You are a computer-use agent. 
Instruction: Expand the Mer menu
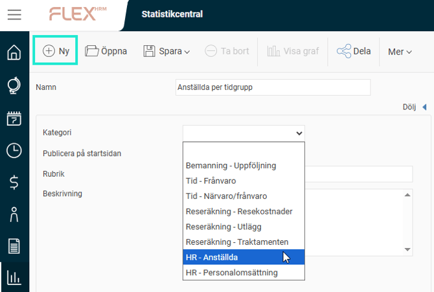tap(400, 52)
